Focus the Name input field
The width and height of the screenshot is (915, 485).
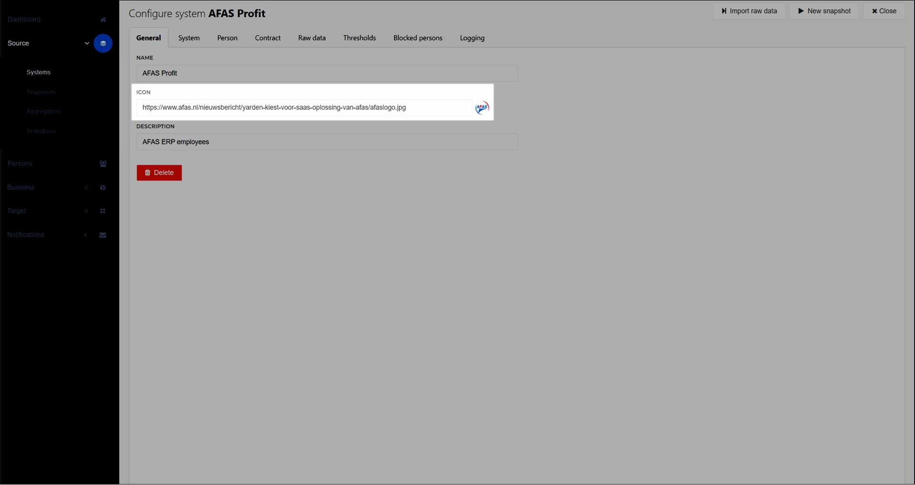point(327,73)
